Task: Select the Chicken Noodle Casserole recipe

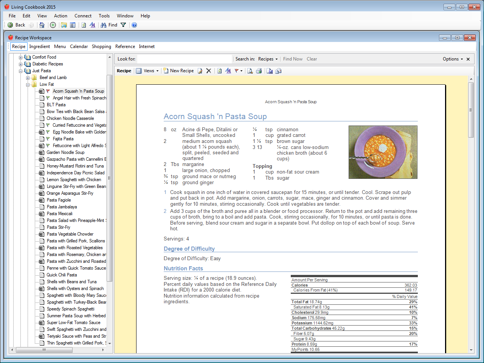Action: point(70,118)
